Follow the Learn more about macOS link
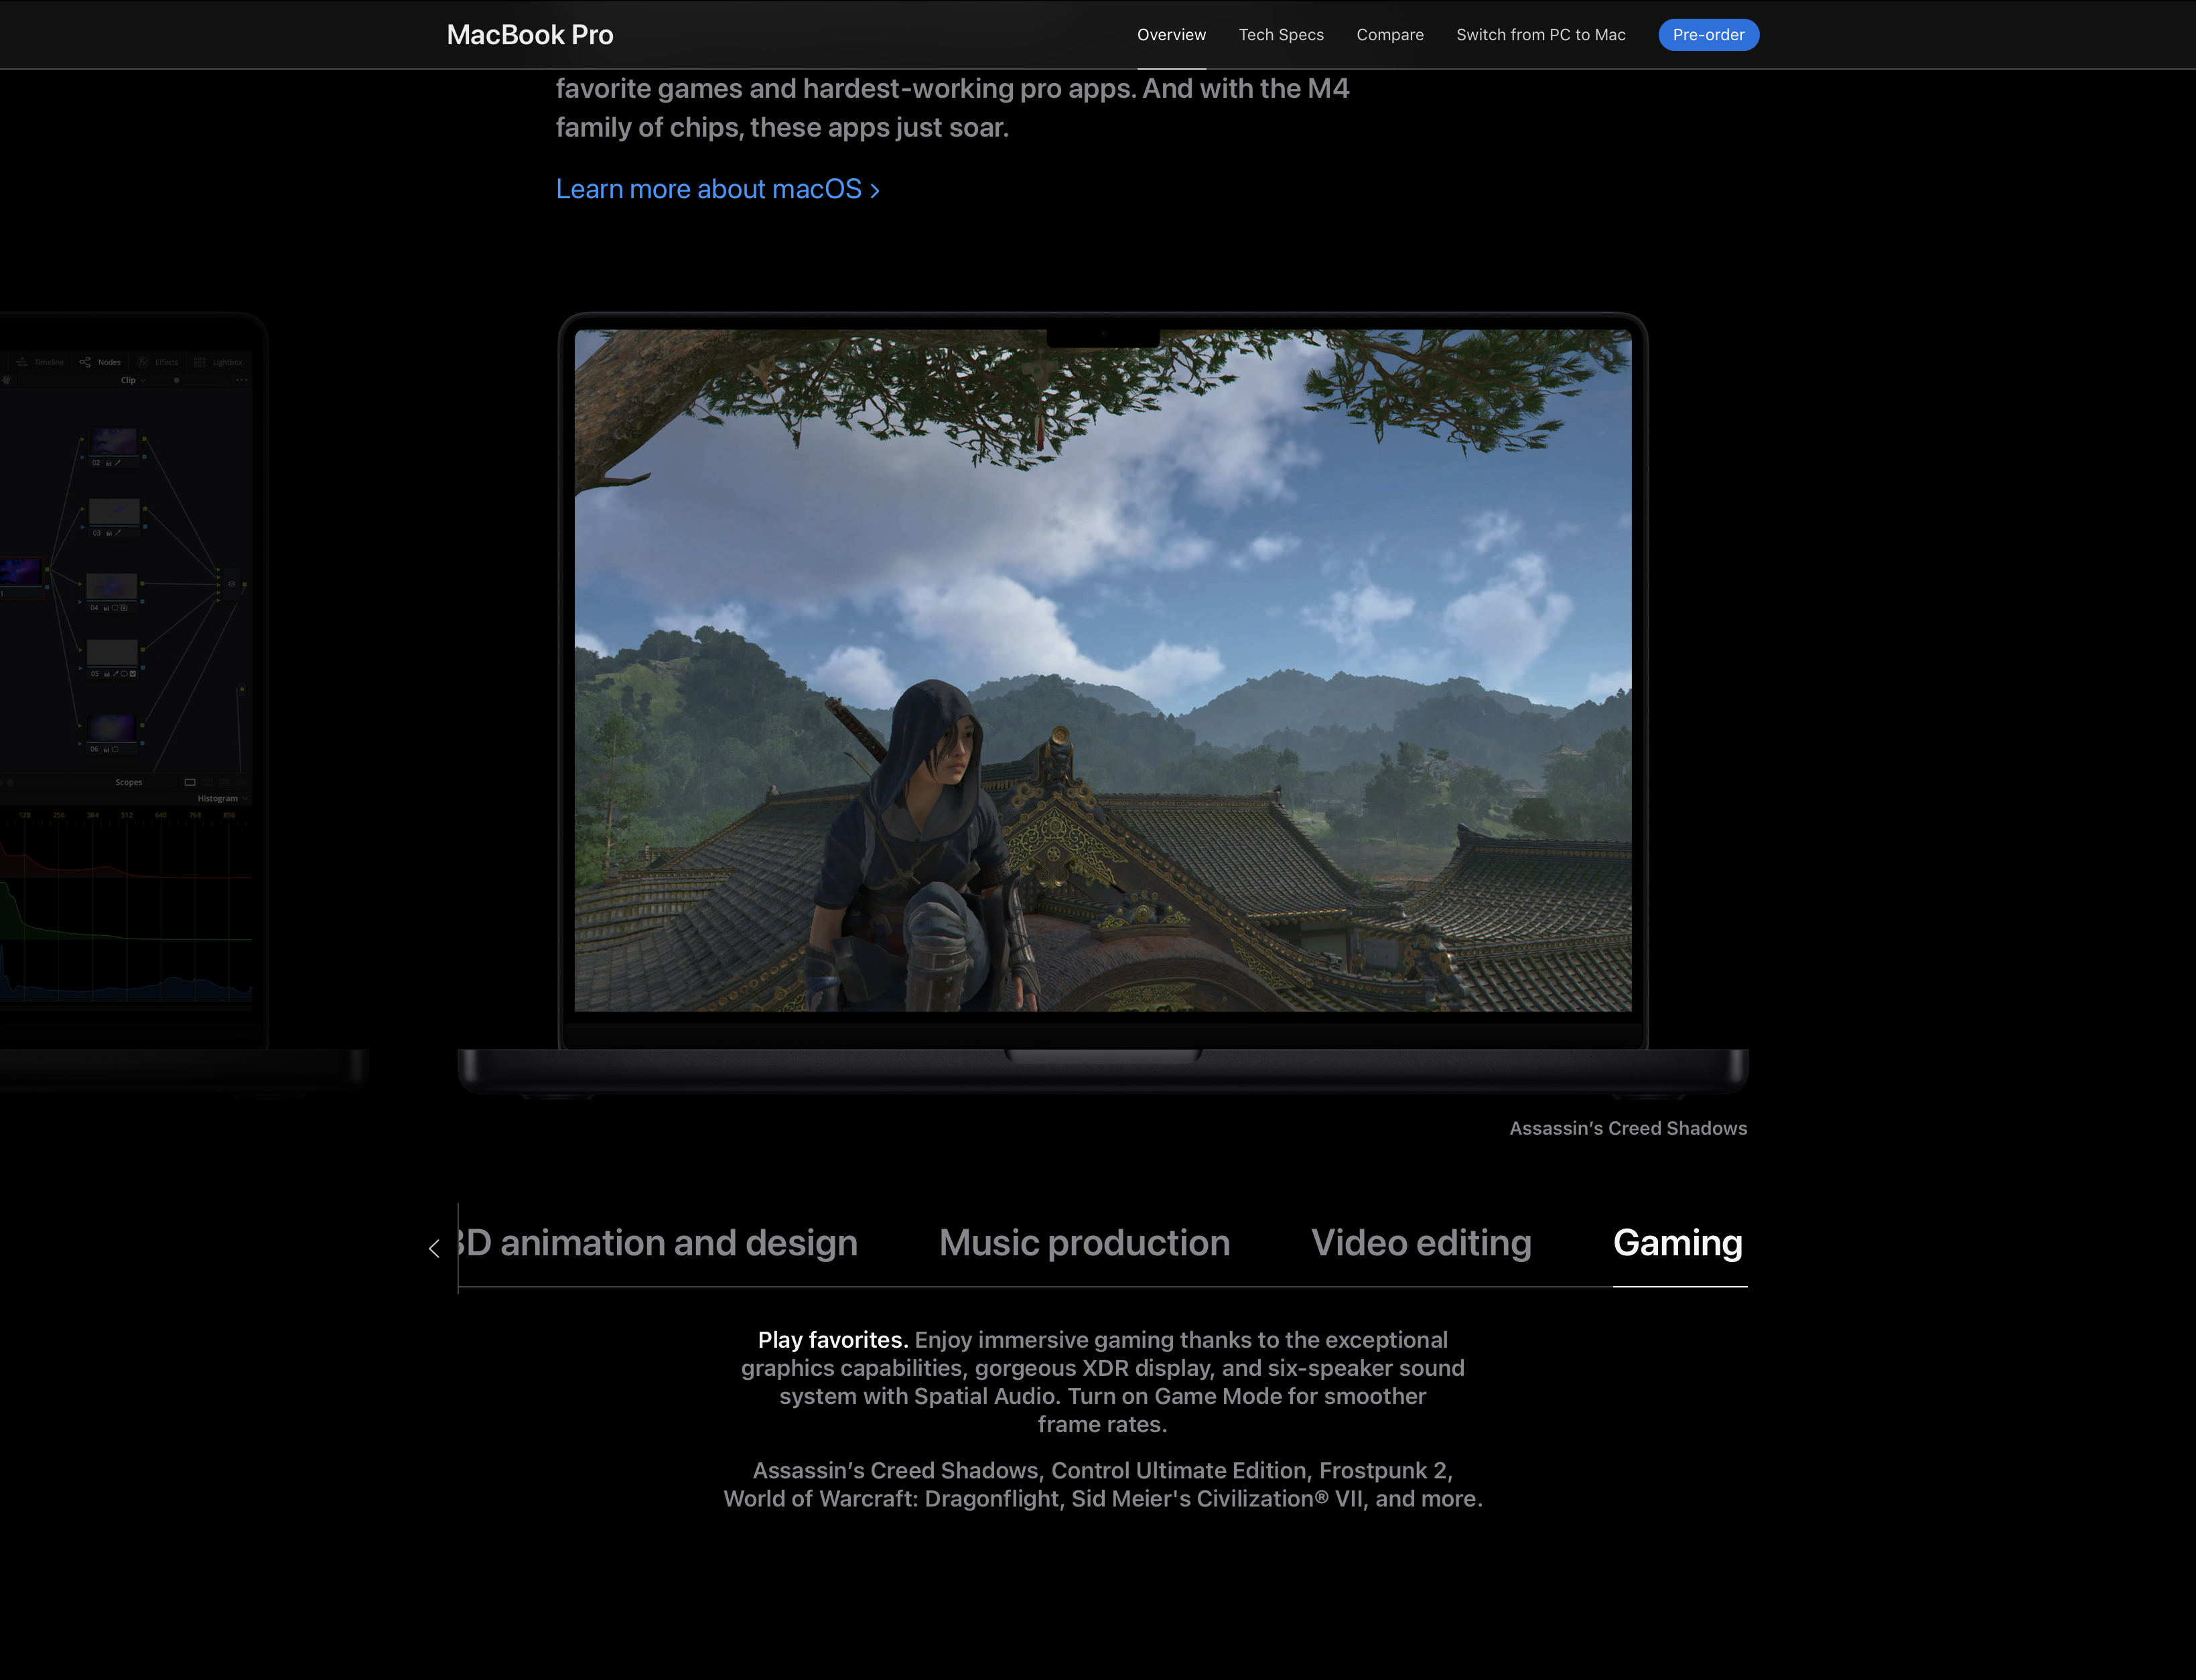Viewport: 2196px width, 1680px height. 718,189
